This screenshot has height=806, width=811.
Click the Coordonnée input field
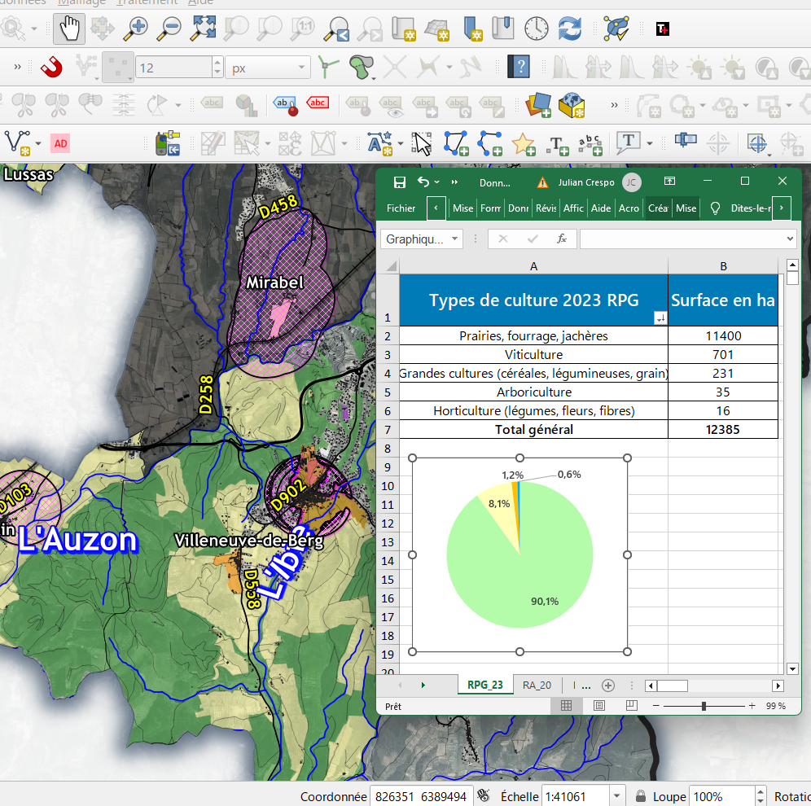(422, 796)
